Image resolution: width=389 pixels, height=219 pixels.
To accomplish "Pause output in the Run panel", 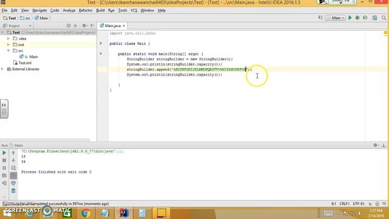I will (x=4, y=168).
